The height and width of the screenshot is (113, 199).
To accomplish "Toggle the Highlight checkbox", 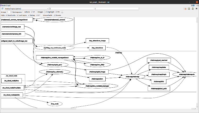I will click(46, 12).
